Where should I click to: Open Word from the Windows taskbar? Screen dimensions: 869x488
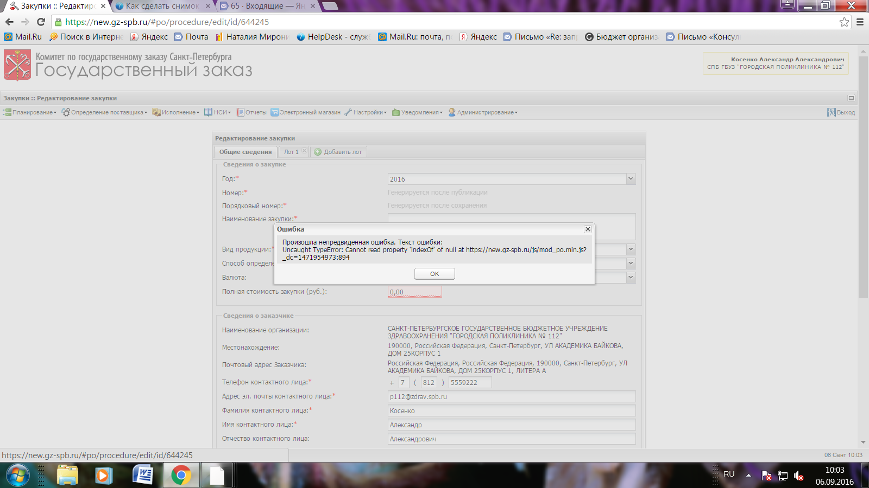pos(143,476)
